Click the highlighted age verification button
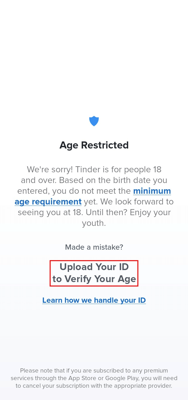188x400 pixels. (x=94, y=273)
